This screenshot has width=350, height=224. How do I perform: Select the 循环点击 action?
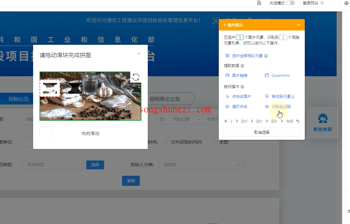(236, 107)
